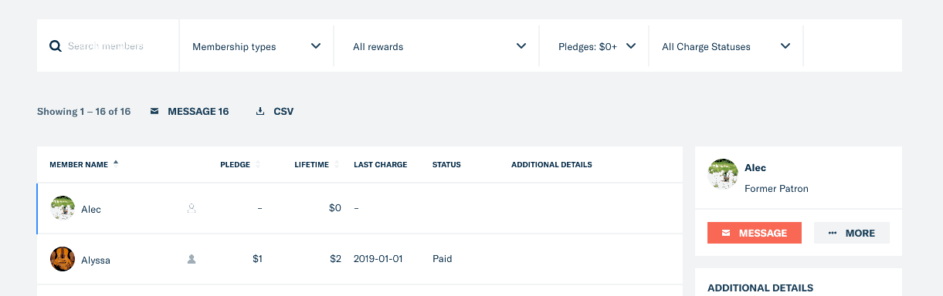Click the search magnifier icon
The height and width of the screenshot is (296, 943).
56,46
